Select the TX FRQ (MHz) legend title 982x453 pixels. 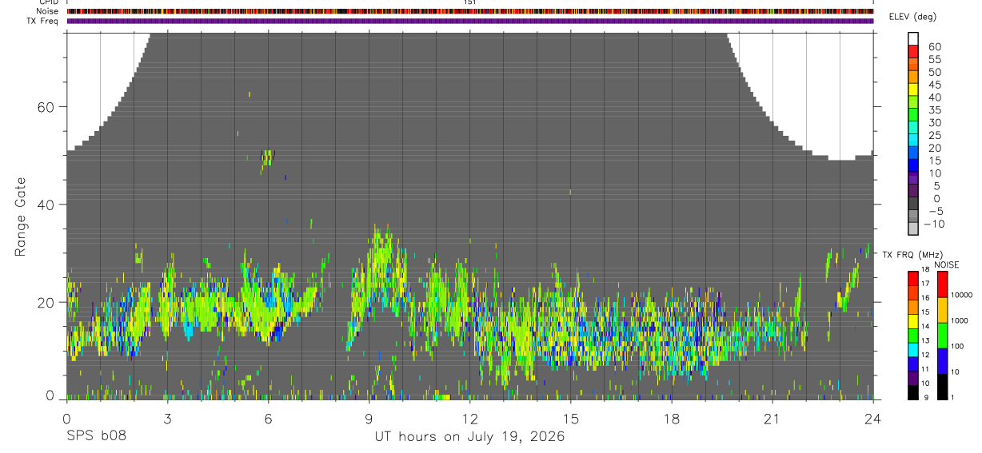[911, 254]
